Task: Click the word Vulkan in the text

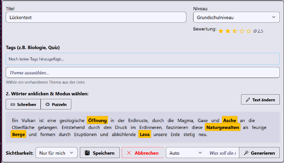Action: [28, 120]
